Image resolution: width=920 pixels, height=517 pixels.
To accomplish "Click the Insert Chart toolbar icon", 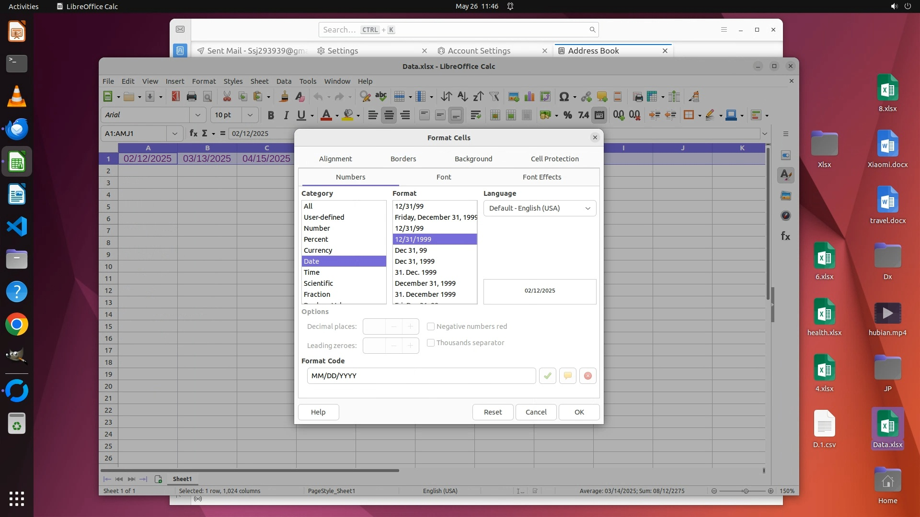I will [529, 97].
